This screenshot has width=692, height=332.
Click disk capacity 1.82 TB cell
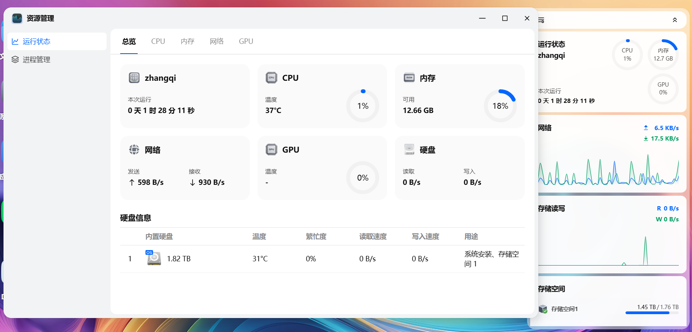[x=179, y=259]
